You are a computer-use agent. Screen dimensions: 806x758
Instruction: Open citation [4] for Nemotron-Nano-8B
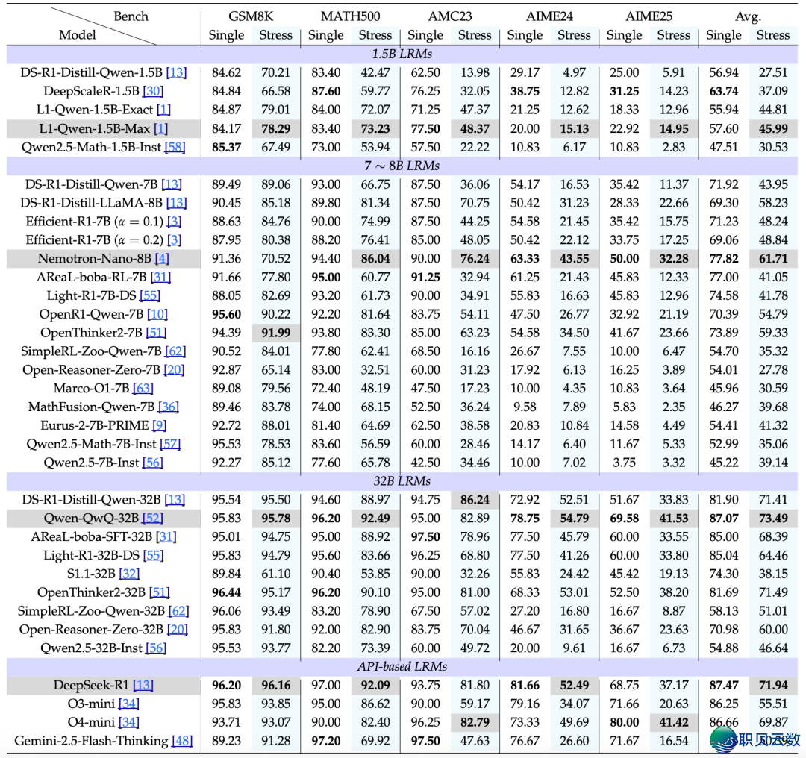(x=162, y=258)
